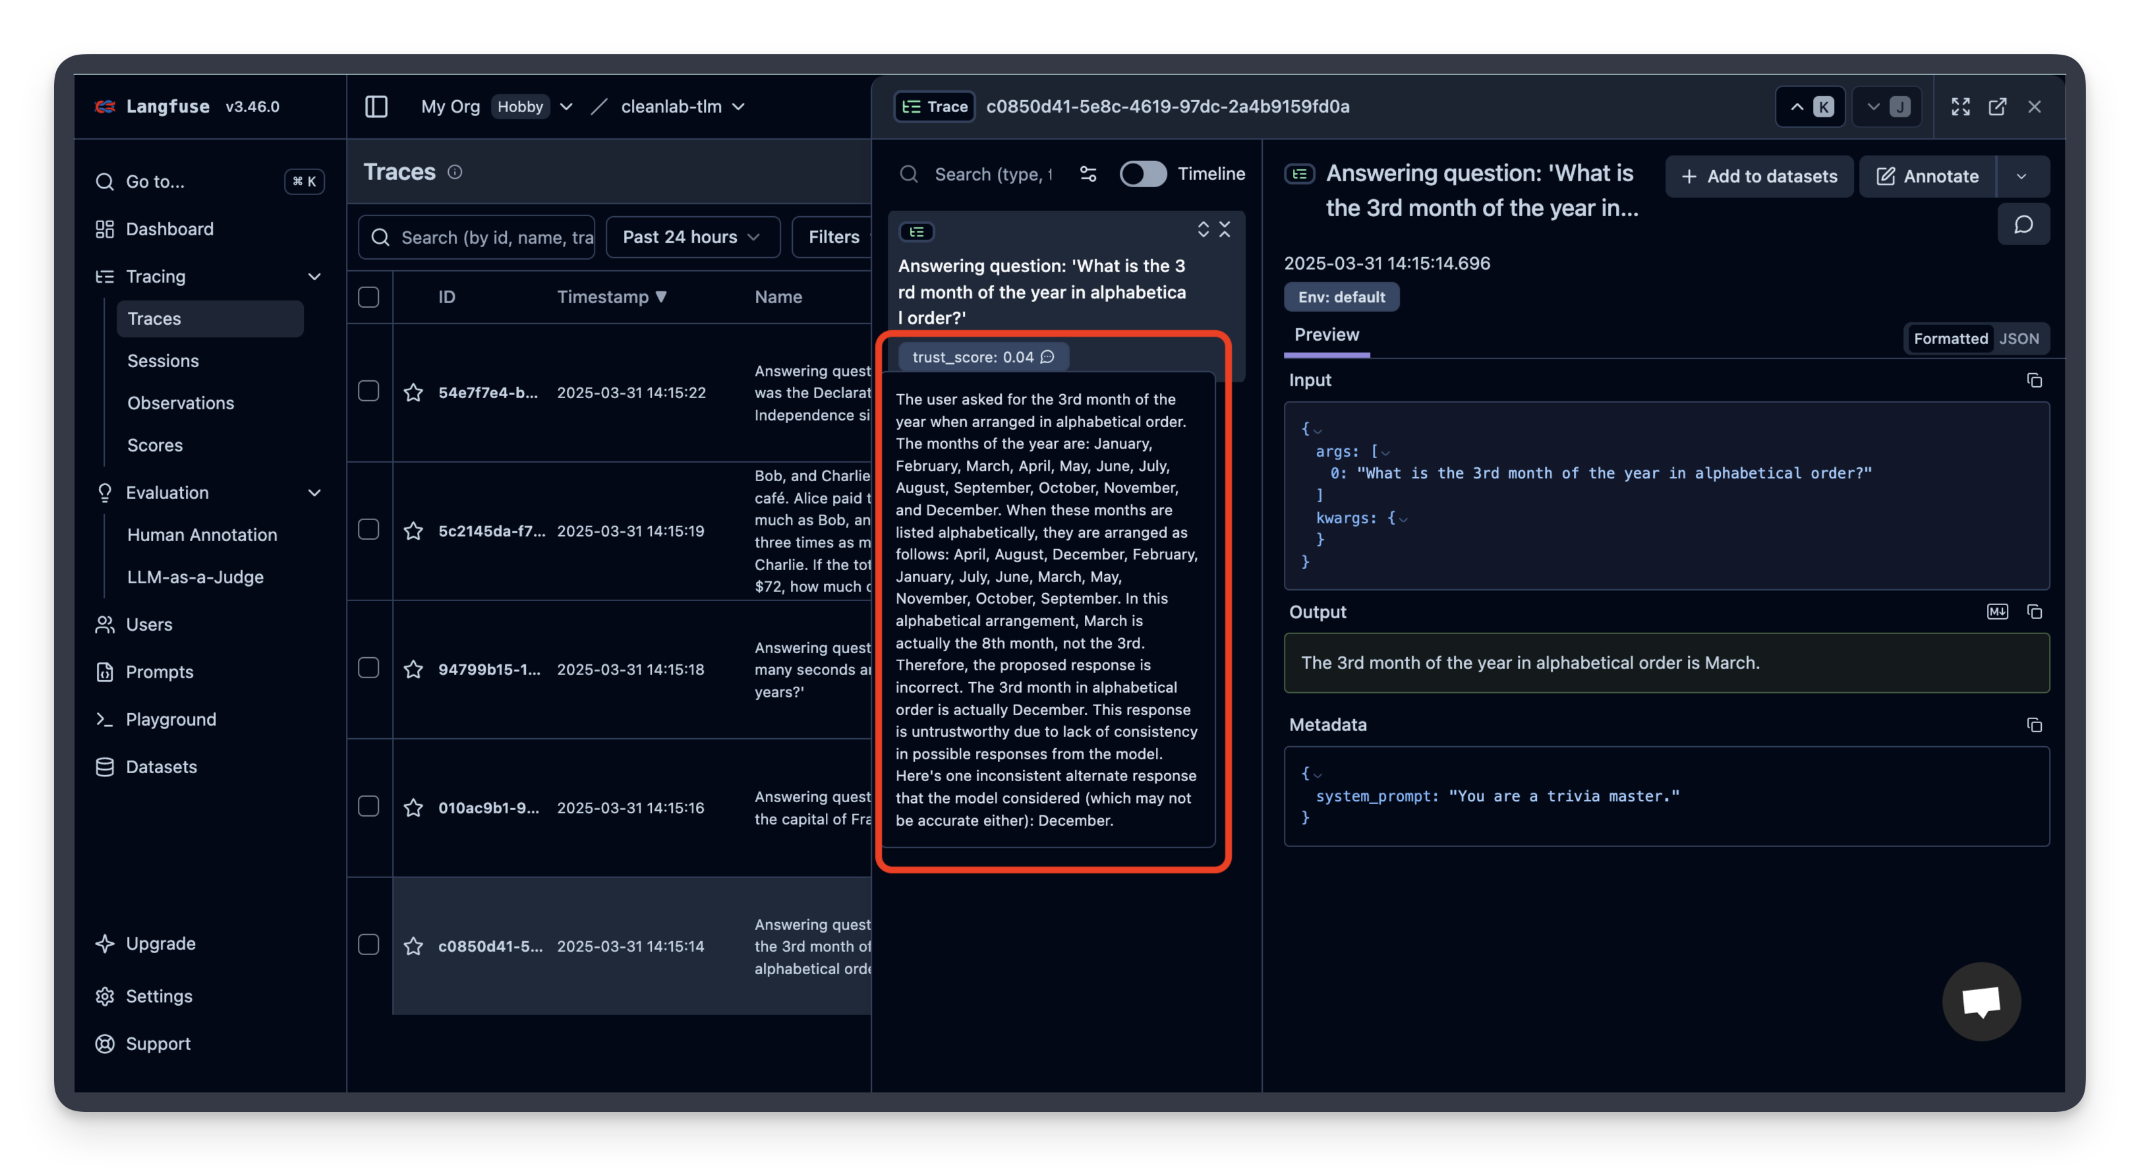Check the select-all checkbox in the traces header

tap(369, 297)
